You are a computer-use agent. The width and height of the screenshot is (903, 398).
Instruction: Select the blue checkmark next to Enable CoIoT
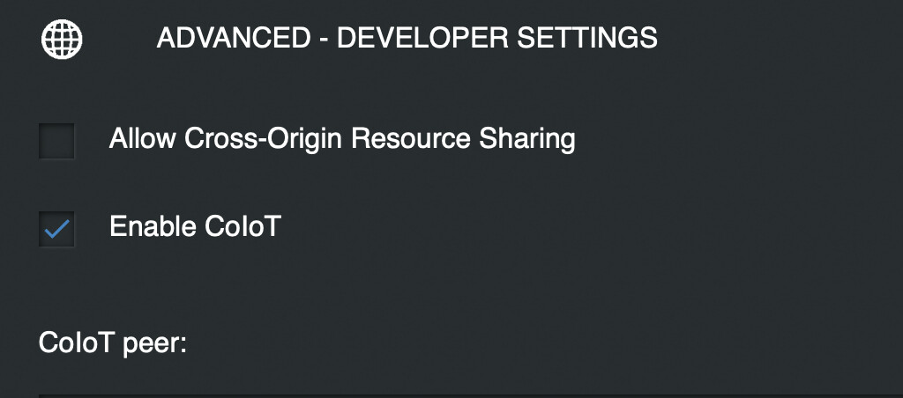(x=57, y=229)
